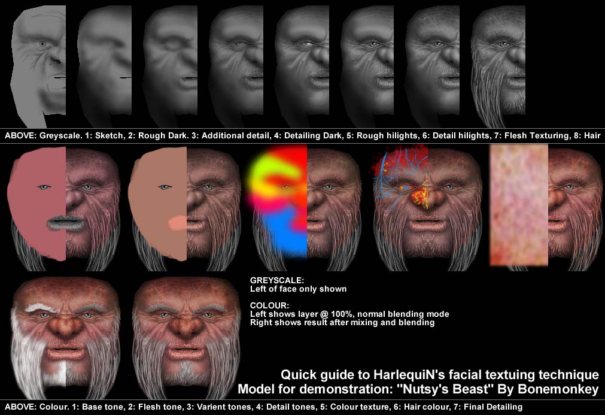Click the speckled Colour texture rectangle
Image resolution: width=605 pixels, height=415 pixels.
coord(518,204)
